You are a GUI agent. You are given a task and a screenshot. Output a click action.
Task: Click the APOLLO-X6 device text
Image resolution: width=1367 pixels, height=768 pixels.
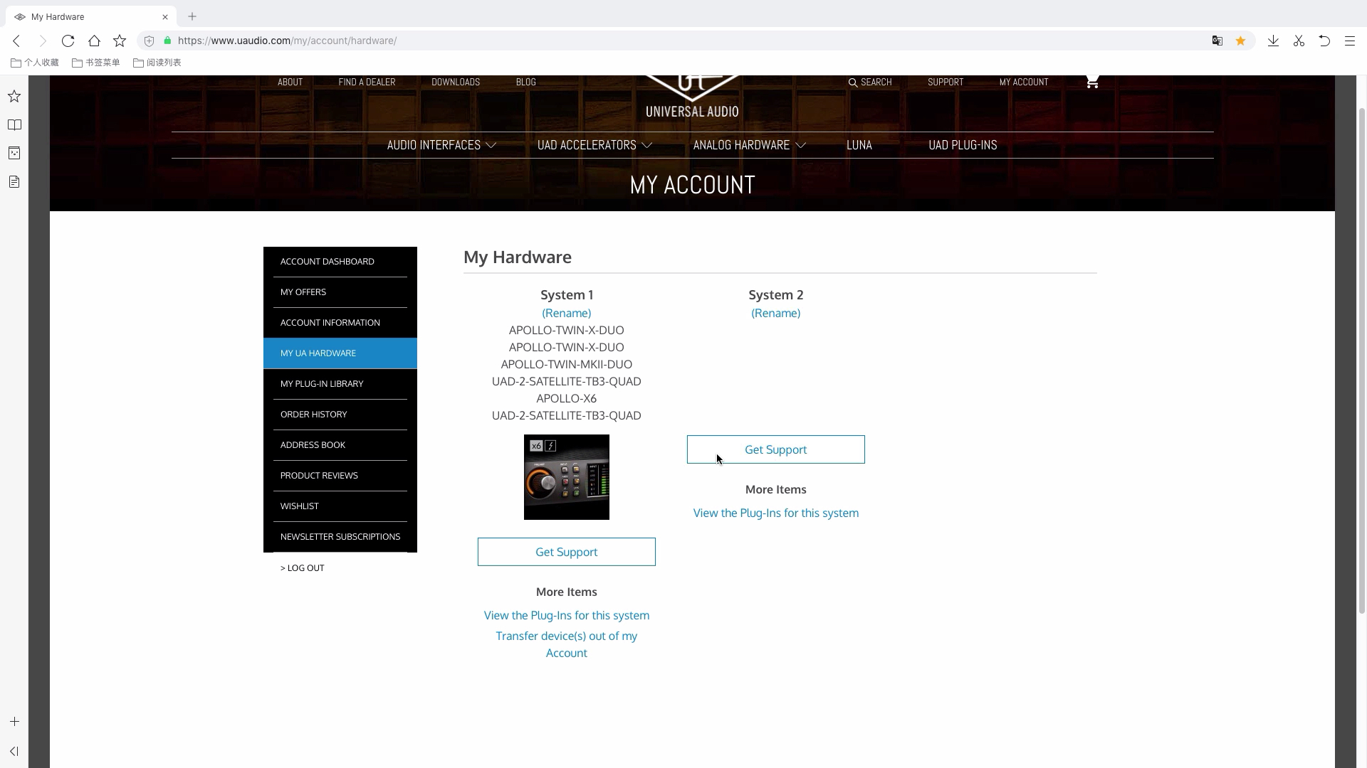[566, 398]
